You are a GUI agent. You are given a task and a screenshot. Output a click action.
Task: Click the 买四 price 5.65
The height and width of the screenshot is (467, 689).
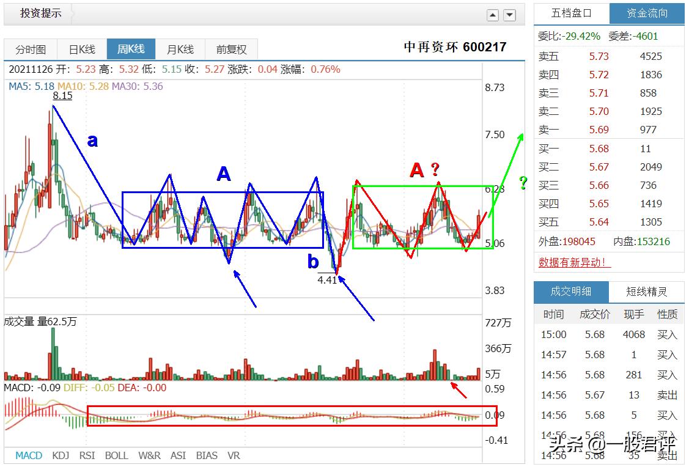click(x=599, y=204)
